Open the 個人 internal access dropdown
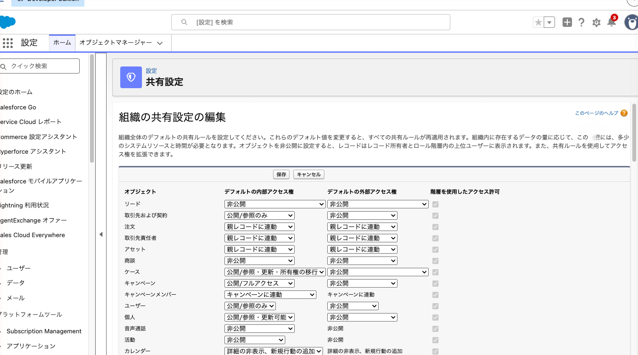Viewport: 638px width, 355px height. tap(259, 317)
